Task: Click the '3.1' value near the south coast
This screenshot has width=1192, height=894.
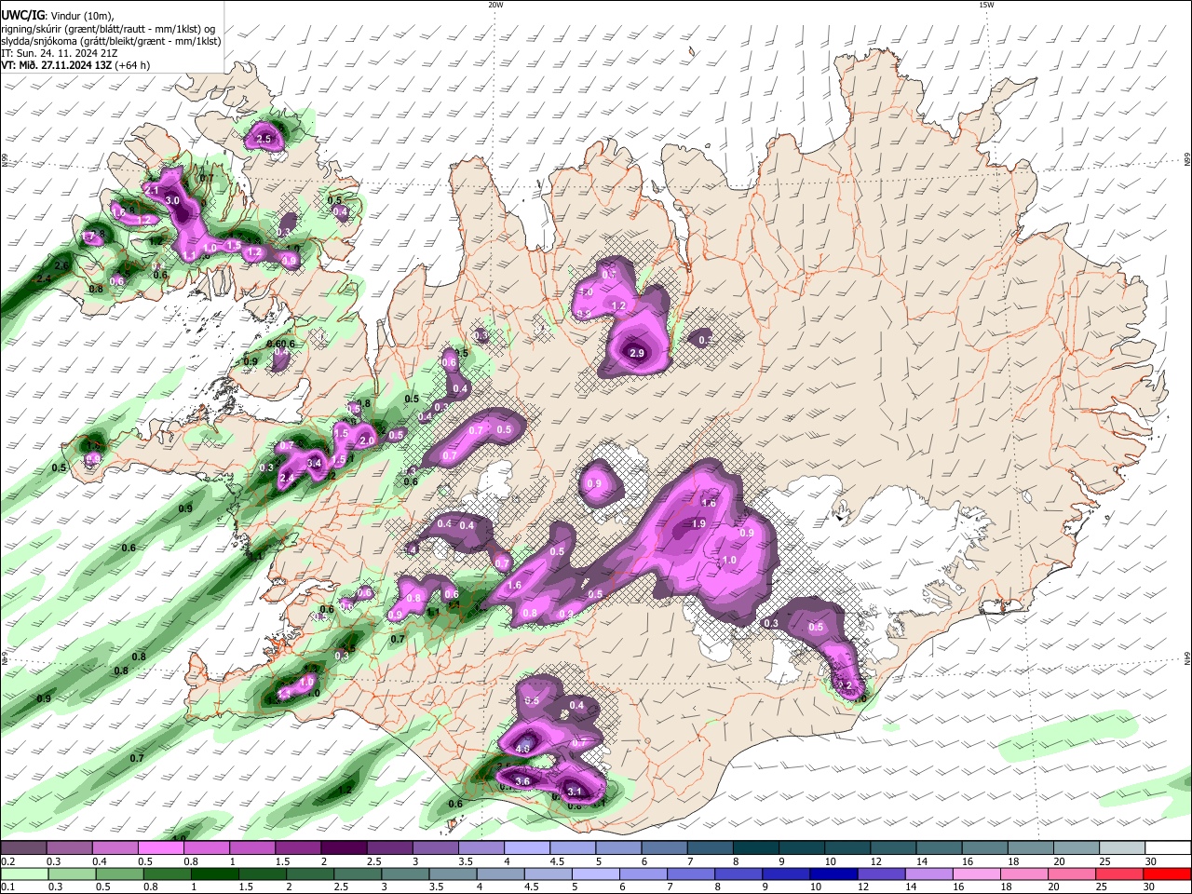Action: [575, 792]
